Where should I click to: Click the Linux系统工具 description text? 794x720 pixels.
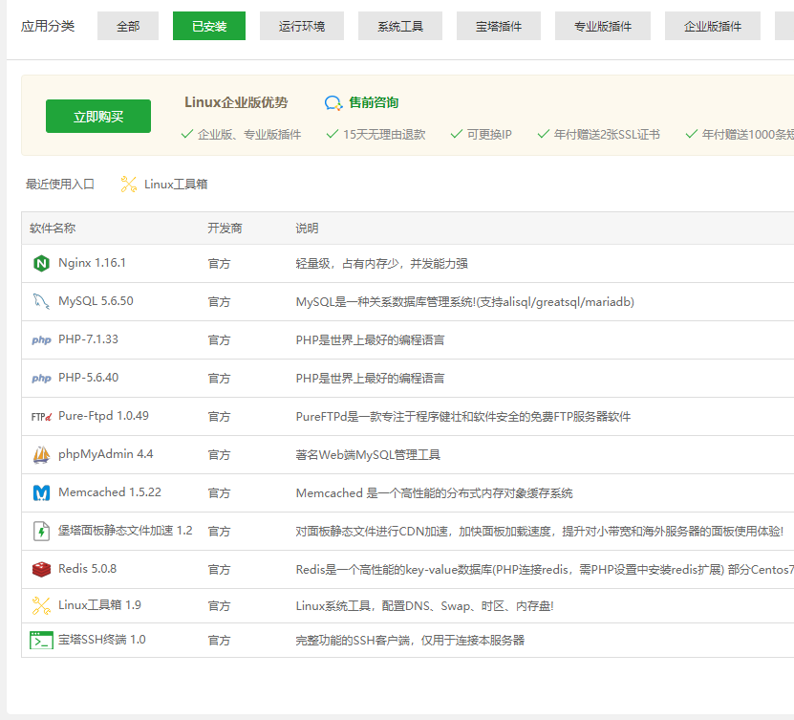[x=424, y=606]
